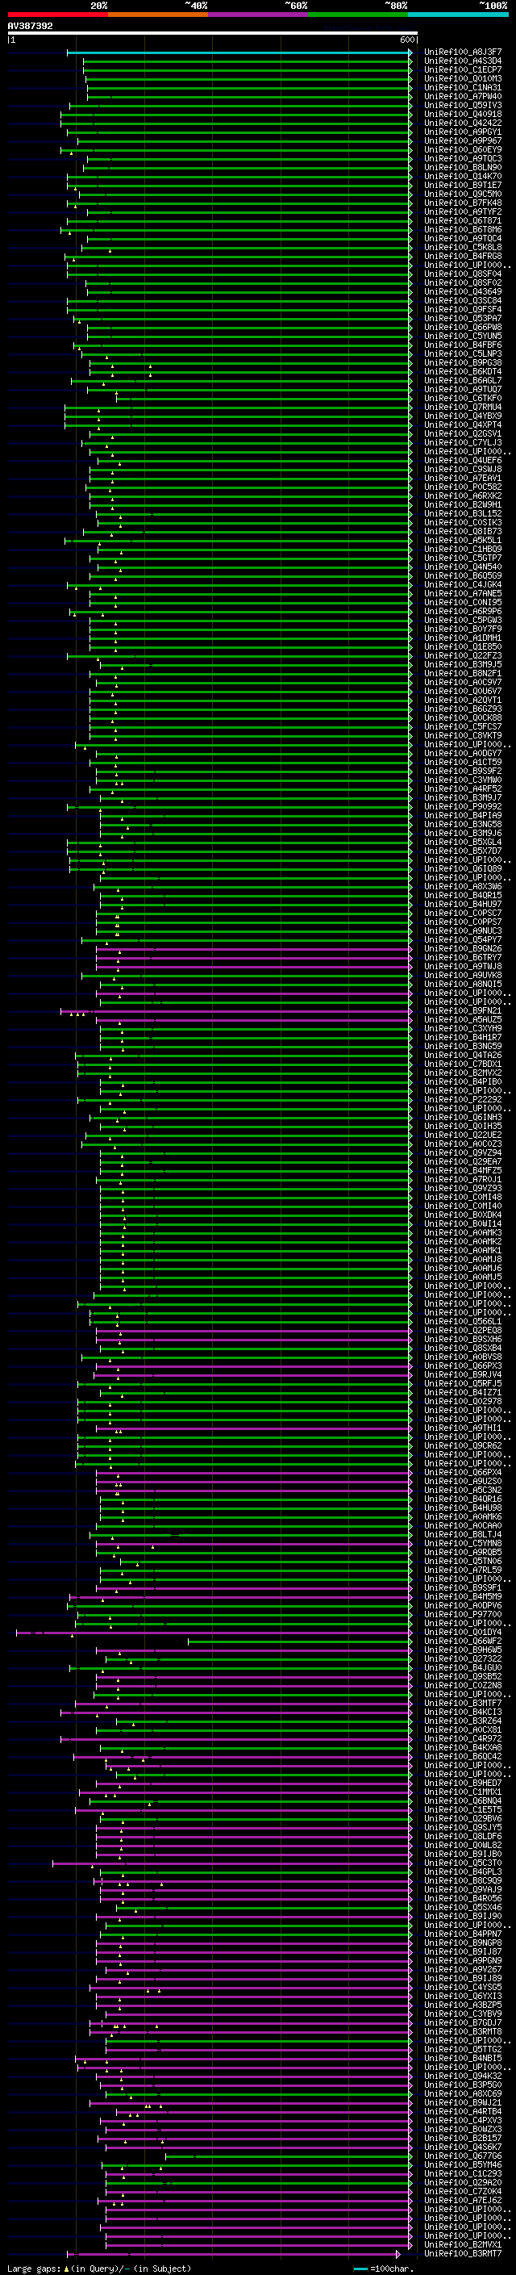The image size is (516, 2275).
Task: Select hit label UniRef100_C3XYH9
Action: [x=463, y=1028]
